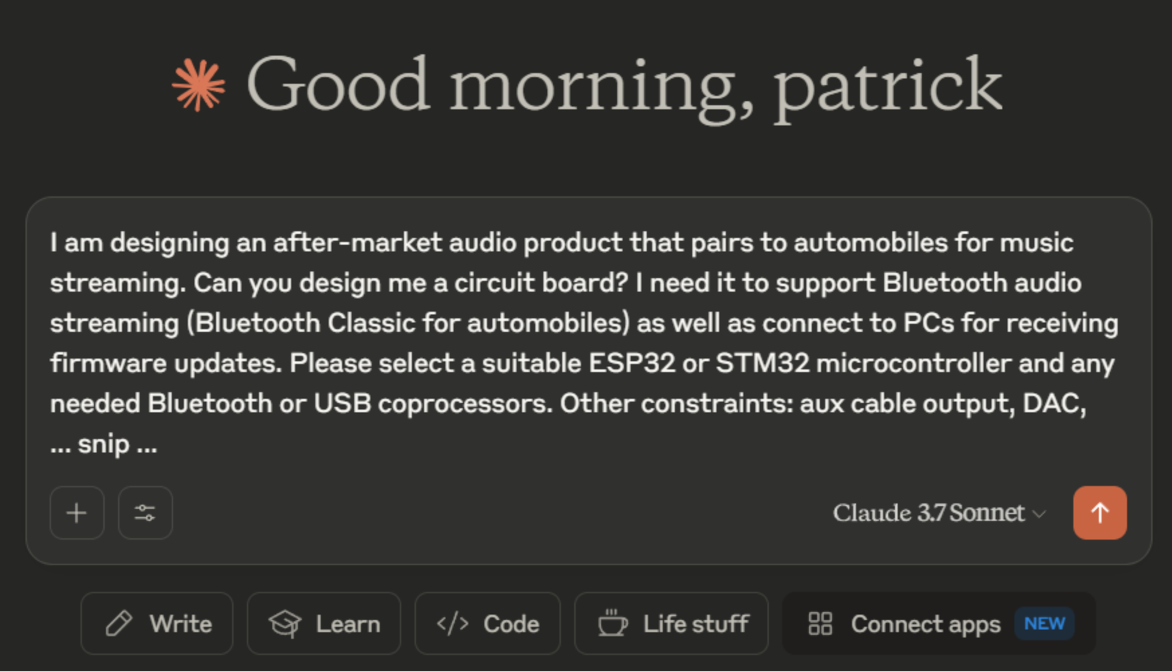Click the "Good morning, patrick" greeting heading
This screenshot has width=1172, height=671.
coord(624,85)
